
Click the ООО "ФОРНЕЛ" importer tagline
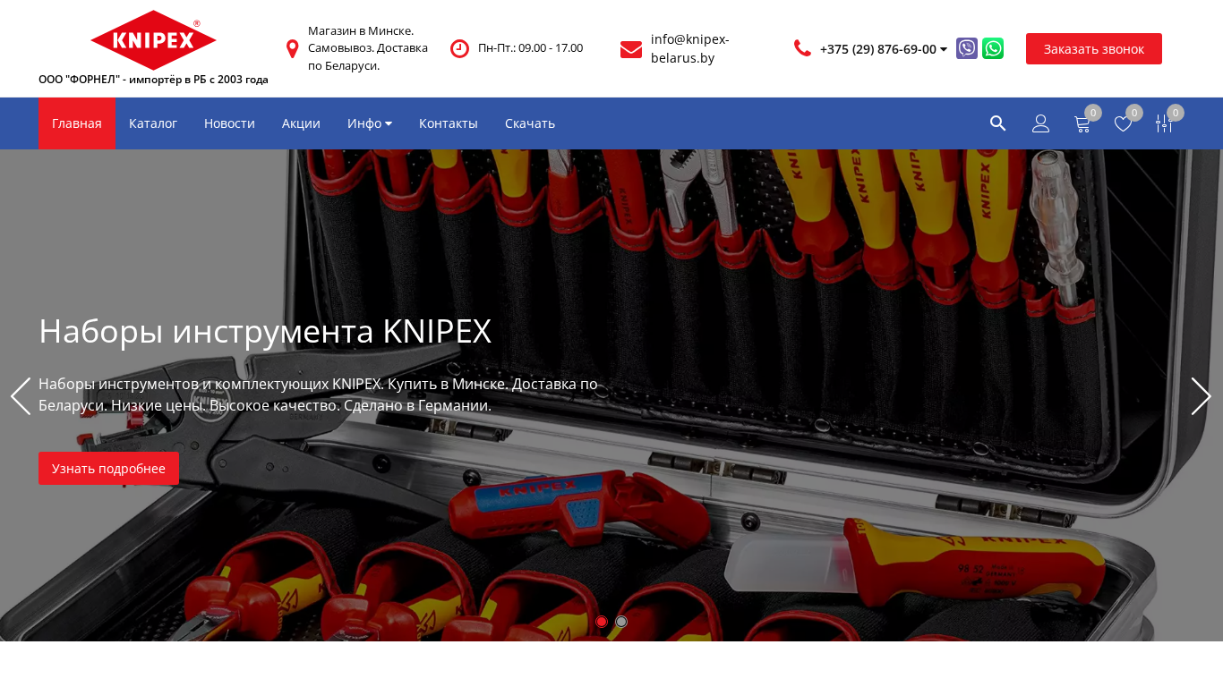(x=153, y=80)
